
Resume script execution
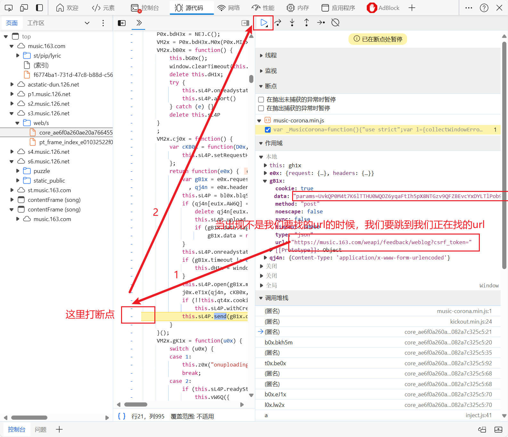pos(264,23)
